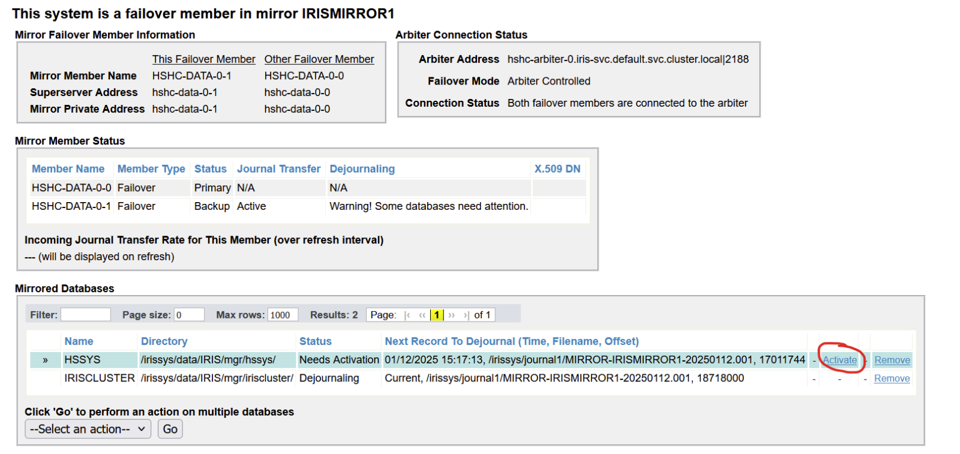Click the next page arrows
This screenshot has width=960, height=454.
pos(452,315)
